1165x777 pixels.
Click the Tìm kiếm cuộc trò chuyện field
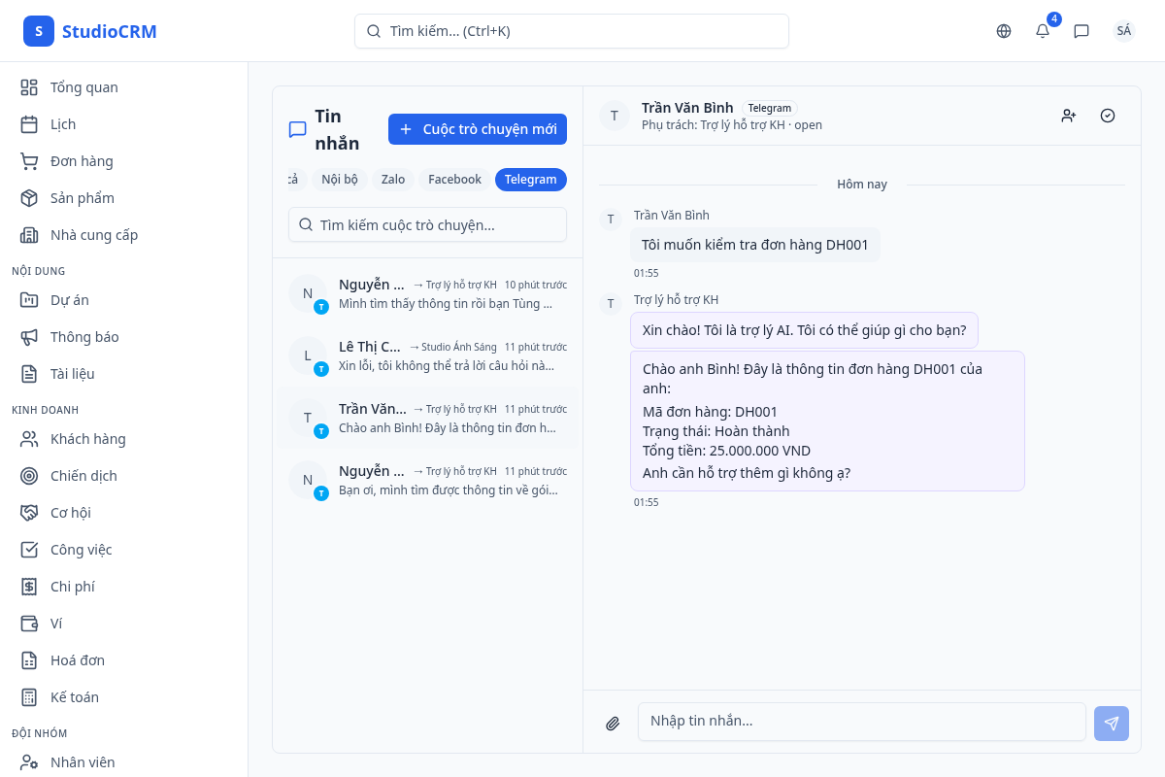pos(427,224)
